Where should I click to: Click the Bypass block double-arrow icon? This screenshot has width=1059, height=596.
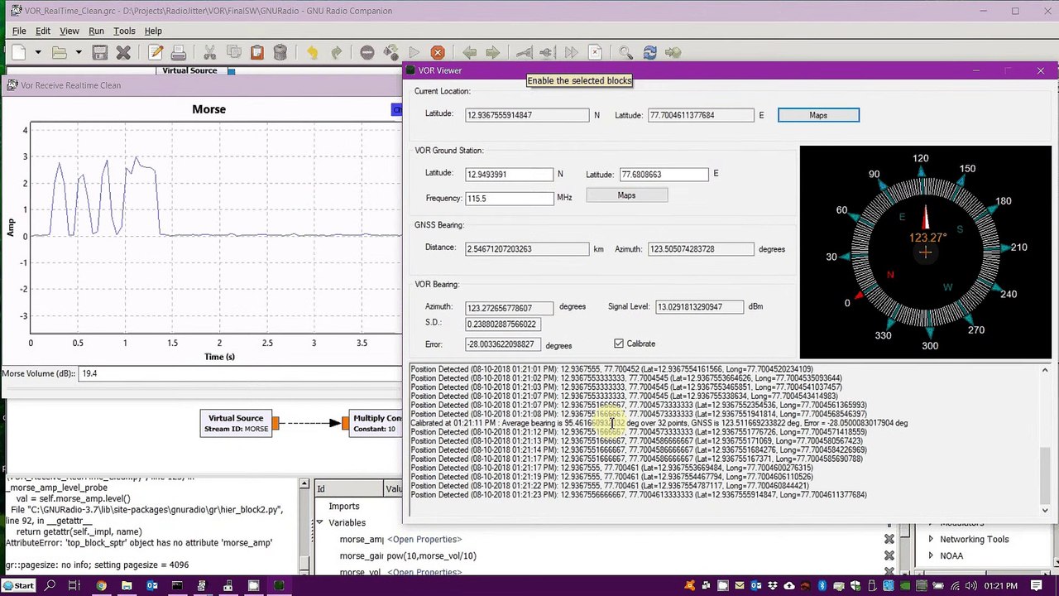[x=571, y=52]
